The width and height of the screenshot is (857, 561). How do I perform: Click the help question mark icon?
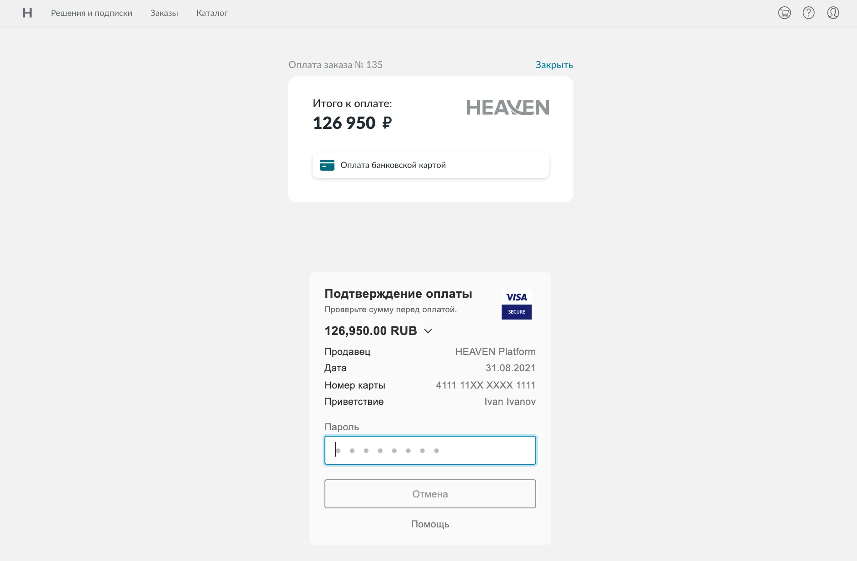pos(808,13)
